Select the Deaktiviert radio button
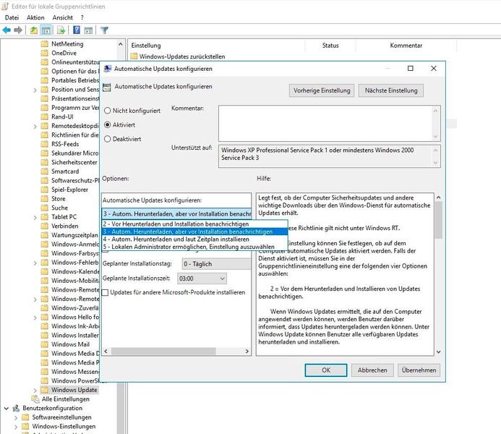This screenshot has width=501, height=434. point(107,139)
